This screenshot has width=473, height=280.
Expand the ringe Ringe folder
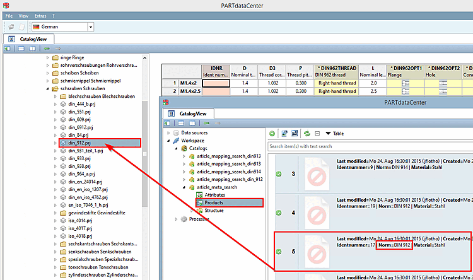pos(47,57)
